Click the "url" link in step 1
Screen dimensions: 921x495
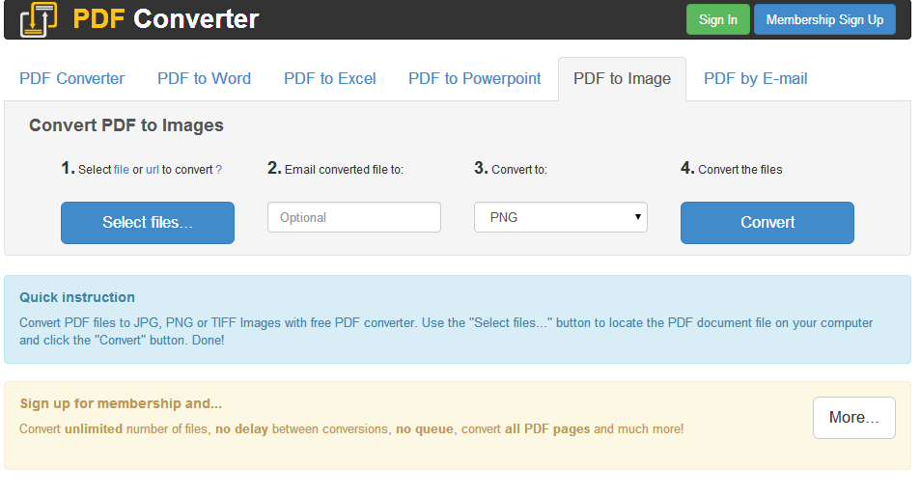point(153,170)
